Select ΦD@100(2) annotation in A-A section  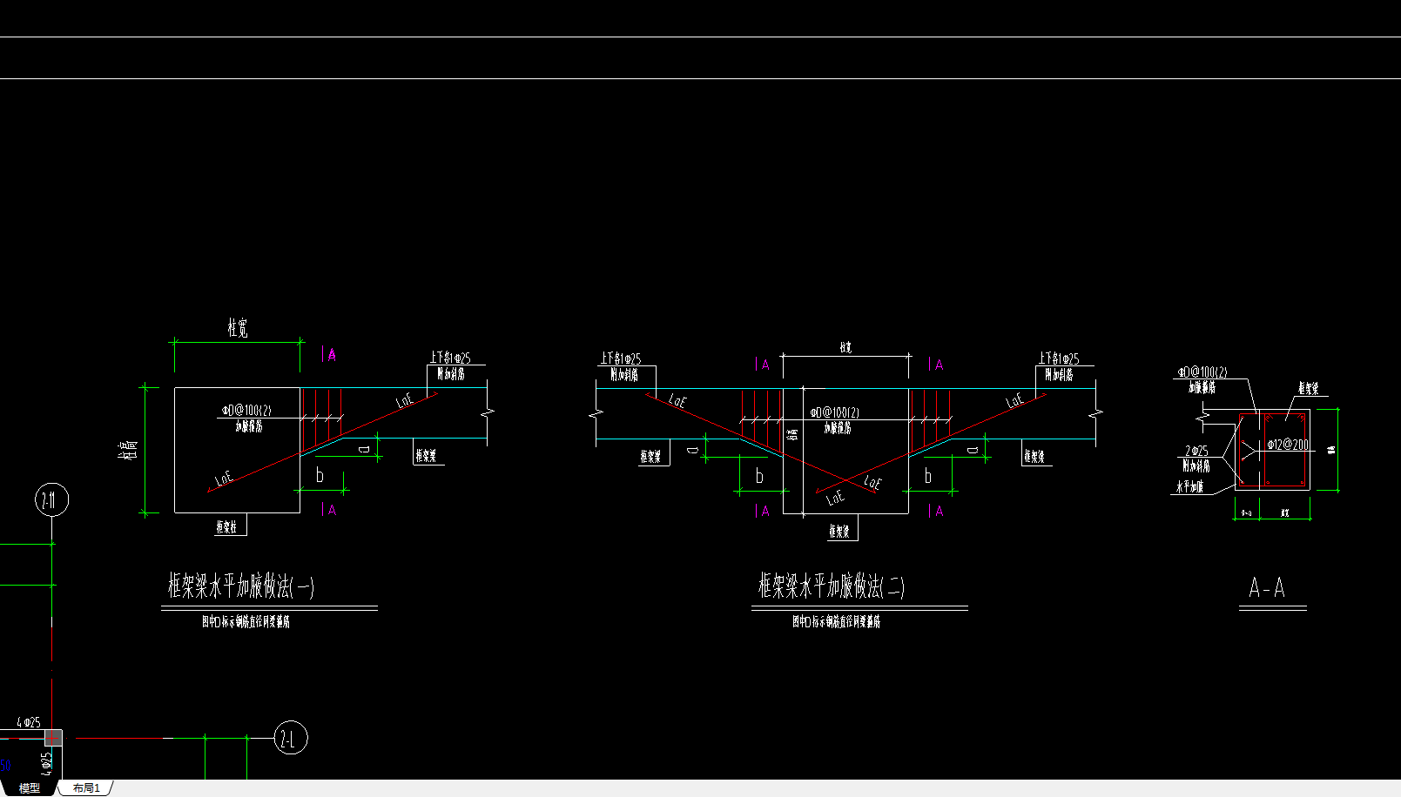[1202, 372]
